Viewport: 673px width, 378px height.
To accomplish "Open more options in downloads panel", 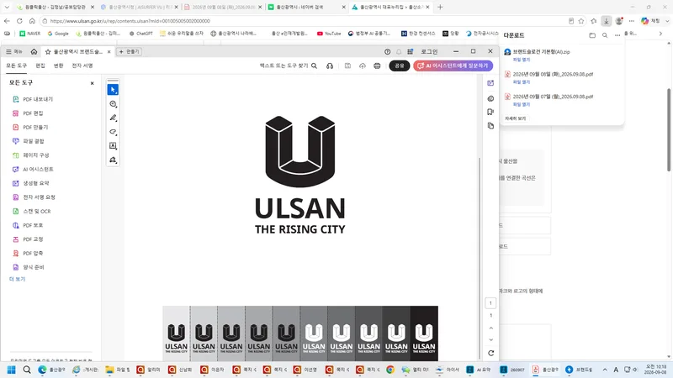I will [x=617, y=35].
